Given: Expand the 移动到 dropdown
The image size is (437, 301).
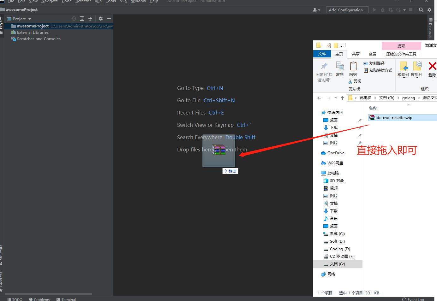Looking at the screenshot, I should tap(403, 77).
